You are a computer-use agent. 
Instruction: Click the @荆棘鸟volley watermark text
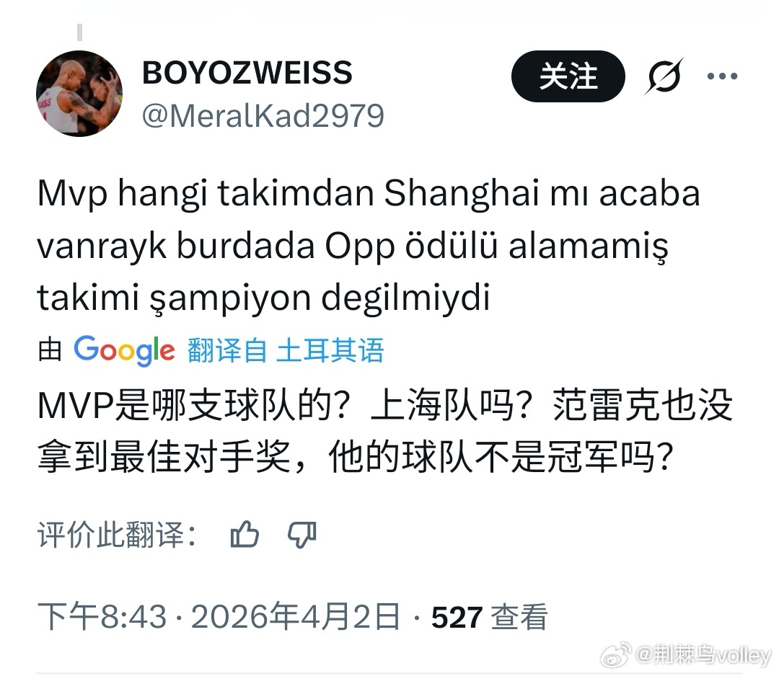tap(703, 655)
